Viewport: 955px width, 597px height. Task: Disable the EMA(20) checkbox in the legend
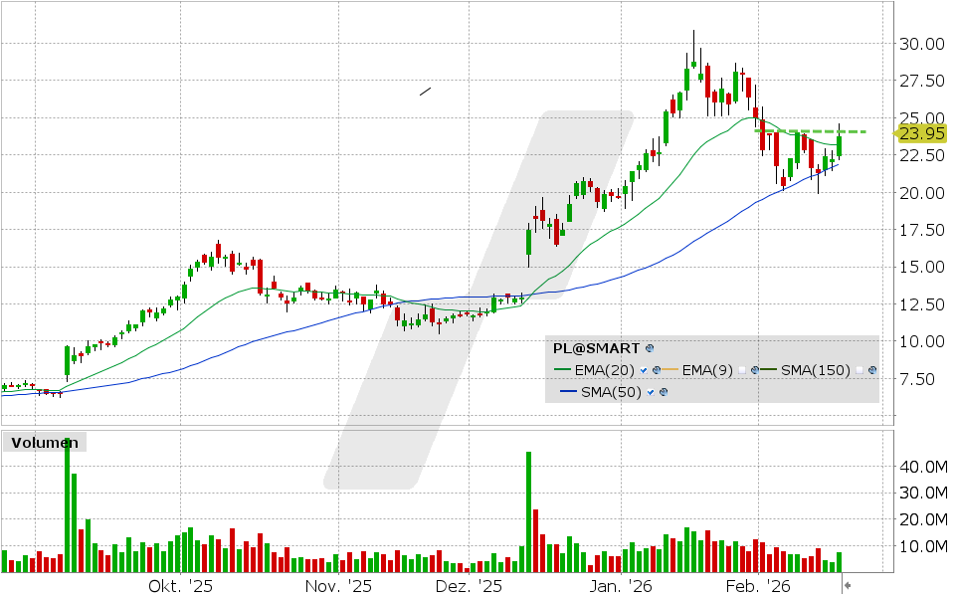tap(644, 370)
